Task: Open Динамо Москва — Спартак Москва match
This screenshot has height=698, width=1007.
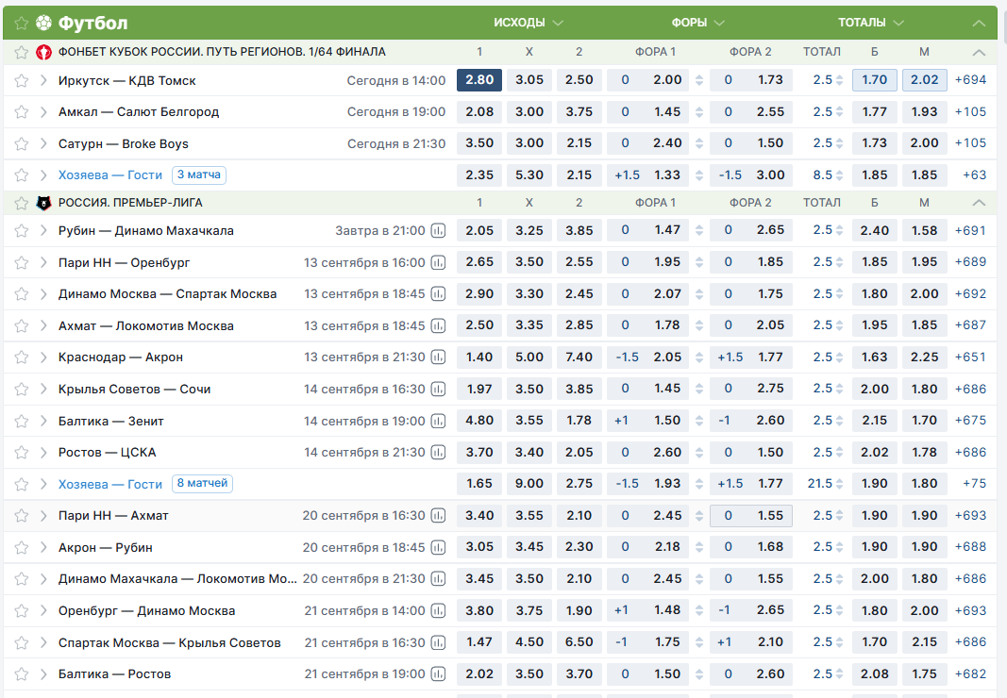Action: 167,294
